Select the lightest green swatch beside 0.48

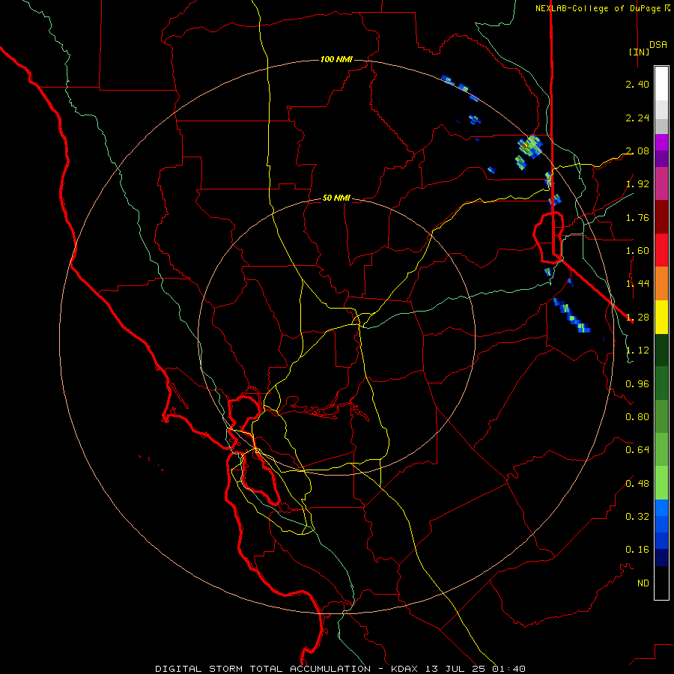tap(661, 483)
